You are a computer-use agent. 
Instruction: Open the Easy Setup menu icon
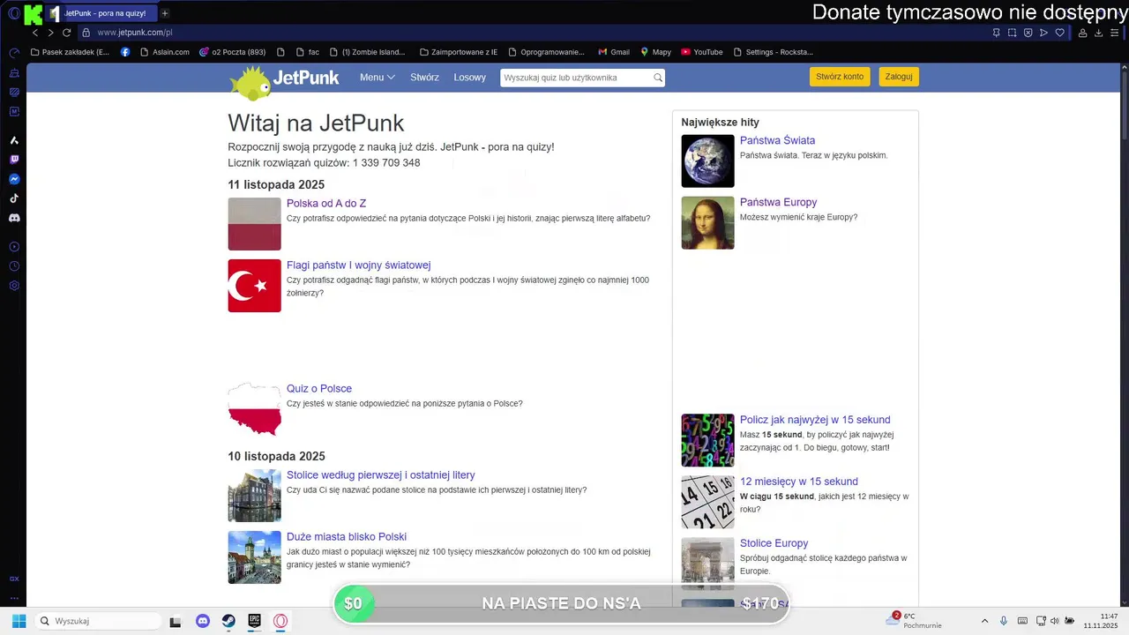tap(1115, 33)
